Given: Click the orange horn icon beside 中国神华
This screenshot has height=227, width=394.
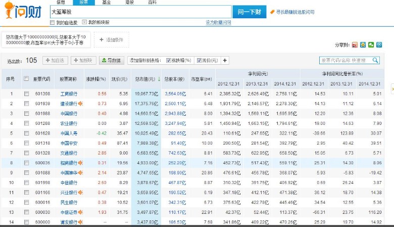Looking at the screenshot, I should [80, 173].
